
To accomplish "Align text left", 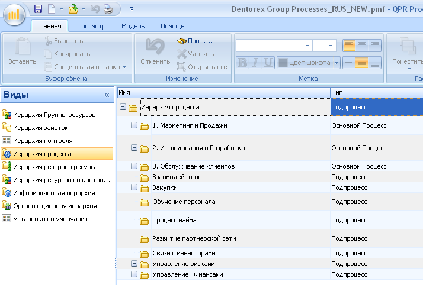I will [x=349, y=46].
